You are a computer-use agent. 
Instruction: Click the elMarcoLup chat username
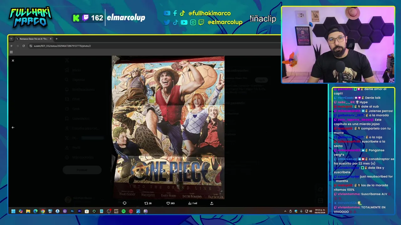348,159
